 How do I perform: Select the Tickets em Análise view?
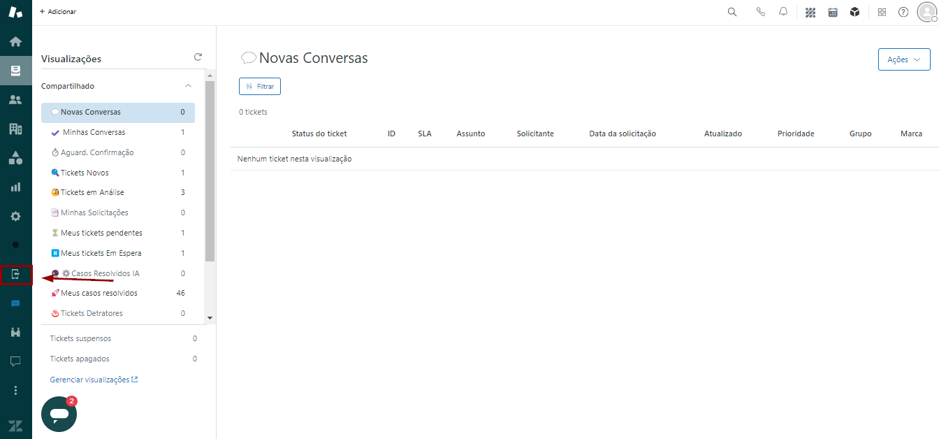92,192
